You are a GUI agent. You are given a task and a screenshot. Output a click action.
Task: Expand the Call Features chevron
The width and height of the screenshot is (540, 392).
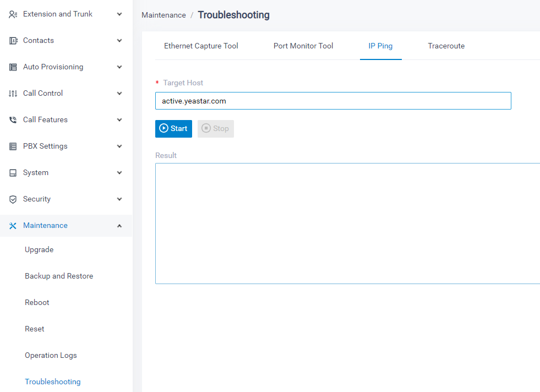(x=119, y=120)
